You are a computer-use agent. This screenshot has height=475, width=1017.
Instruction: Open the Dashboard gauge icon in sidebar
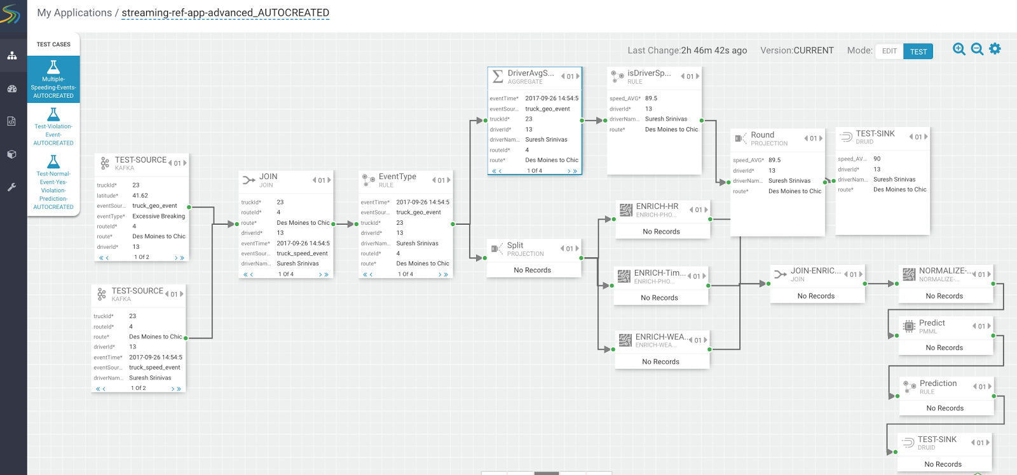pos(12,89)
